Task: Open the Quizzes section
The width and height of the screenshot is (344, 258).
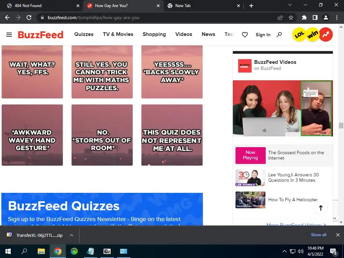Action: [x=84, y=34]
